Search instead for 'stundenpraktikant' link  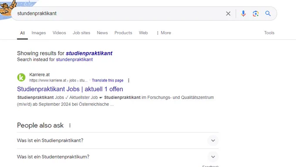pos(74,59)
